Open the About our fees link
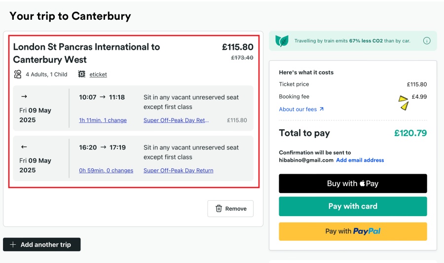This screenshot has height=263, width=444. 301,109
